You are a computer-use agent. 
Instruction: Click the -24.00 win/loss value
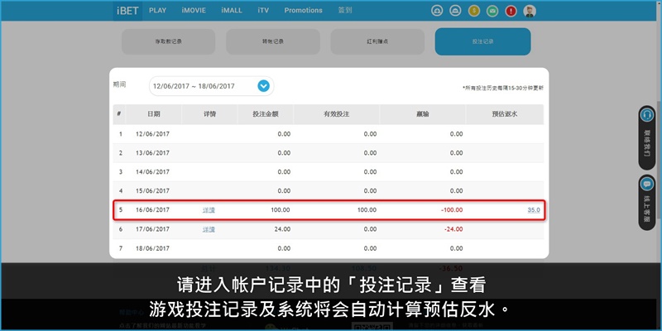coord(453,229)
